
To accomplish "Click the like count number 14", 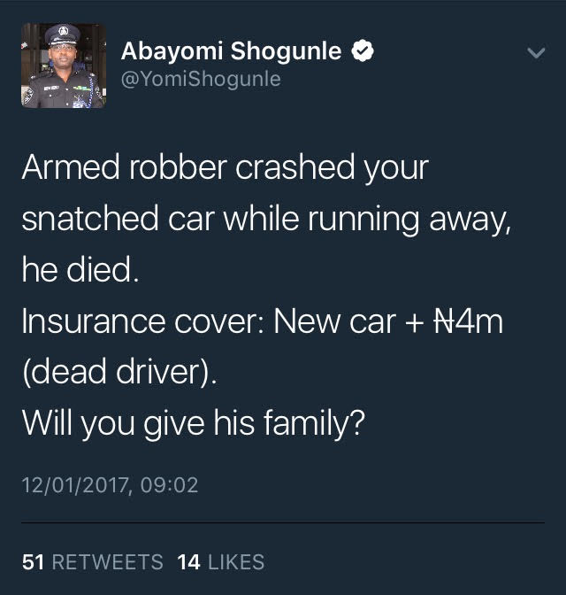I will point(188,562).
